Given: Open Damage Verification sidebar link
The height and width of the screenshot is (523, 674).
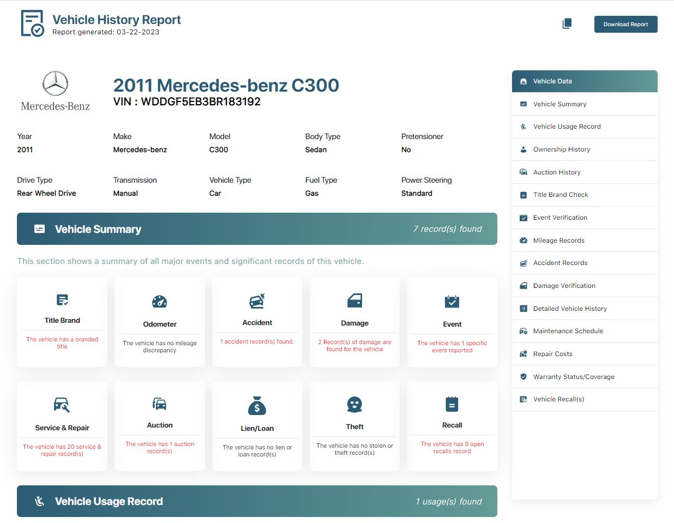Looking at the screenshot, I should click(585, 286).
